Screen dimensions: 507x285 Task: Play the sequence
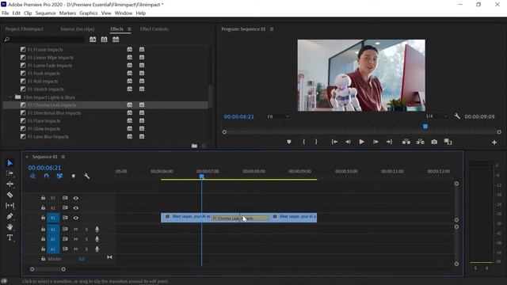pyautogui.click(x=361, y=142)
